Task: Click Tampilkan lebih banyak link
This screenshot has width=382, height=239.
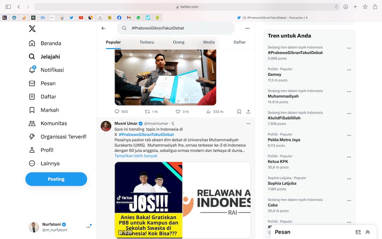Action: click(136, 156)
